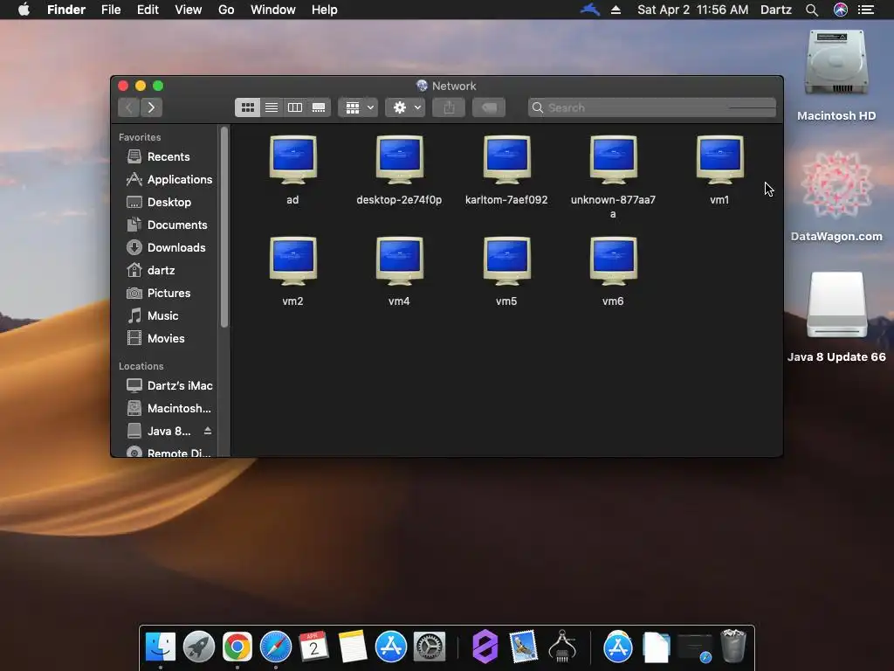This screenshot has width=894, height=671.
Task: Open the karltom-7aef092 network computer
Action: click(506, 162)
